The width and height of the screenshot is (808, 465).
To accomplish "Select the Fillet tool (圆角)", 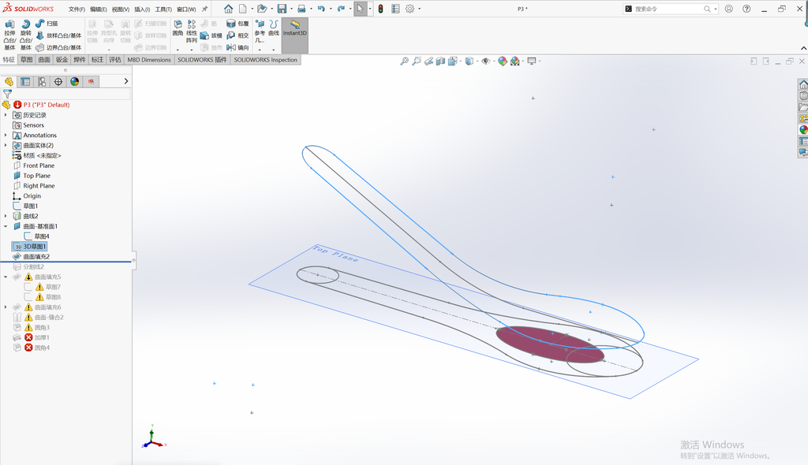I will 178,28.
